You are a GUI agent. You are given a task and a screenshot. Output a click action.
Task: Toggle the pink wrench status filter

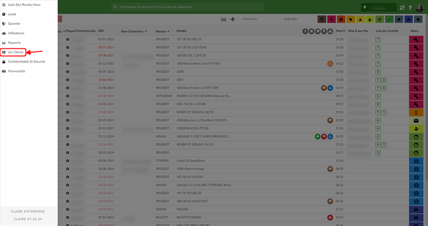click(x=332, y=19)
